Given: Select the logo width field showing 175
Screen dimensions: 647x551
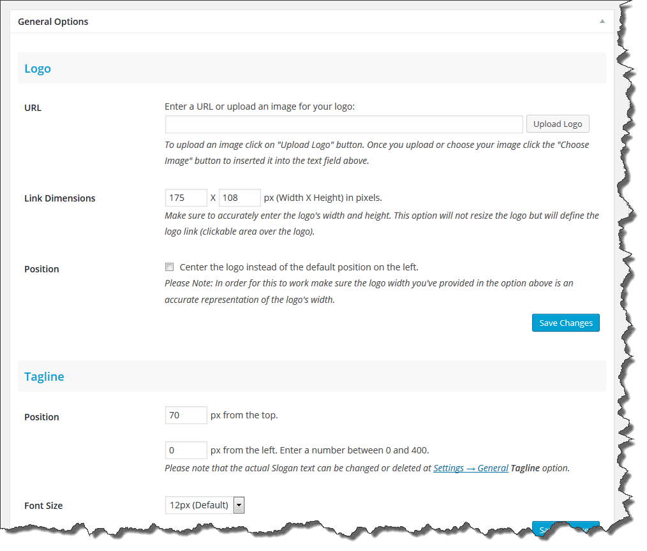Looking at the screenshot, I should [186, 198].
